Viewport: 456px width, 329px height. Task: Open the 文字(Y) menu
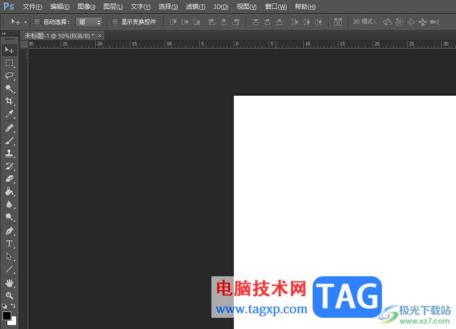pos(141,6)
